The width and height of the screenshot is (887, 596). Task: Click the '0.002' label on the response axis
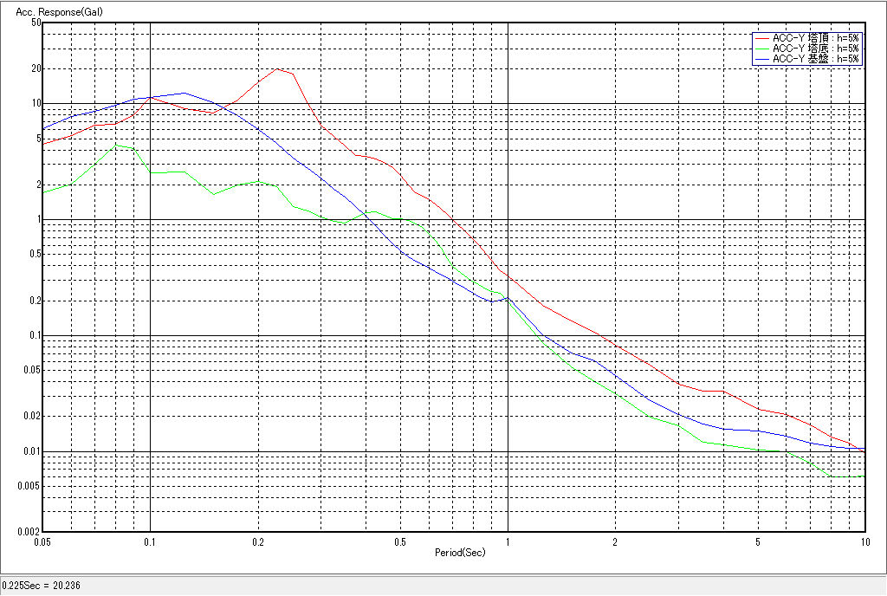30,532
